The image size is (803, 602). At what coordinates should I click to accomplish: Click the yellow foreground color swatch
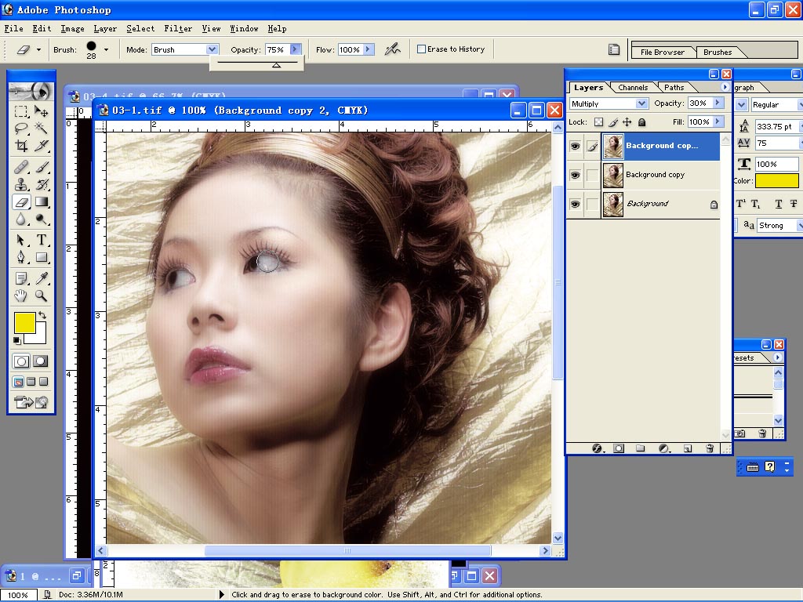24,322
